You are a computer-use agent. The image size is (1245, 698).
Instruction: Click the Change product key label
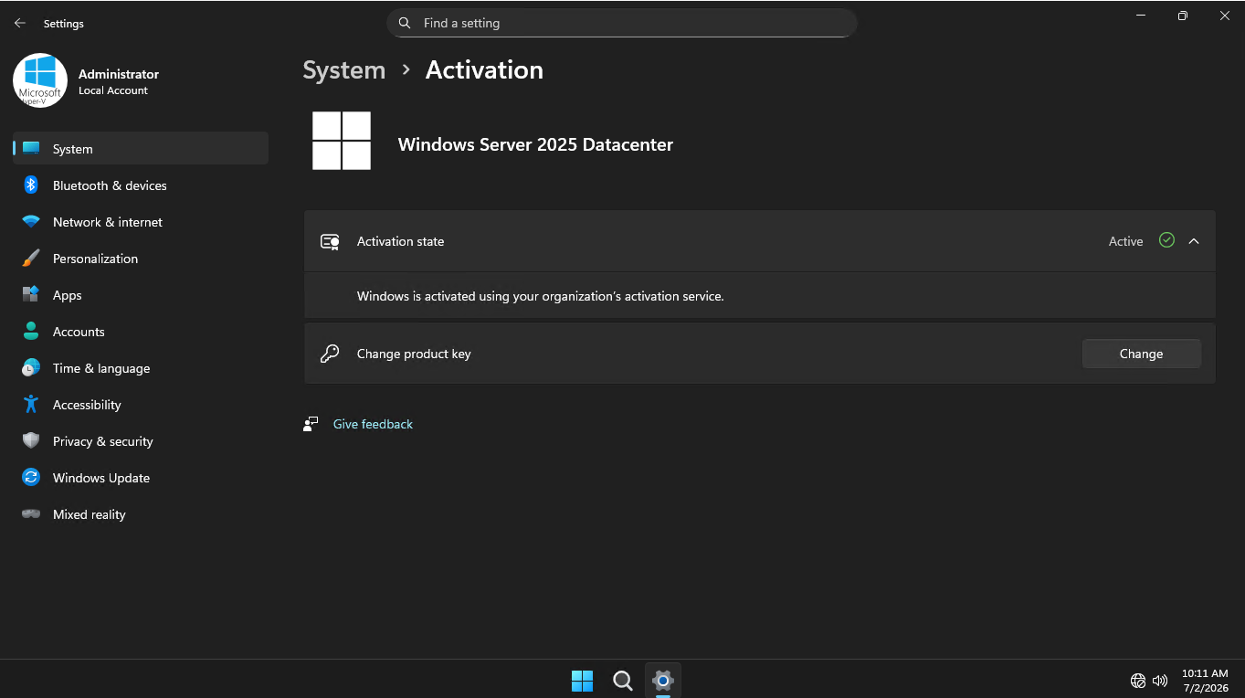tap(414, 354)
